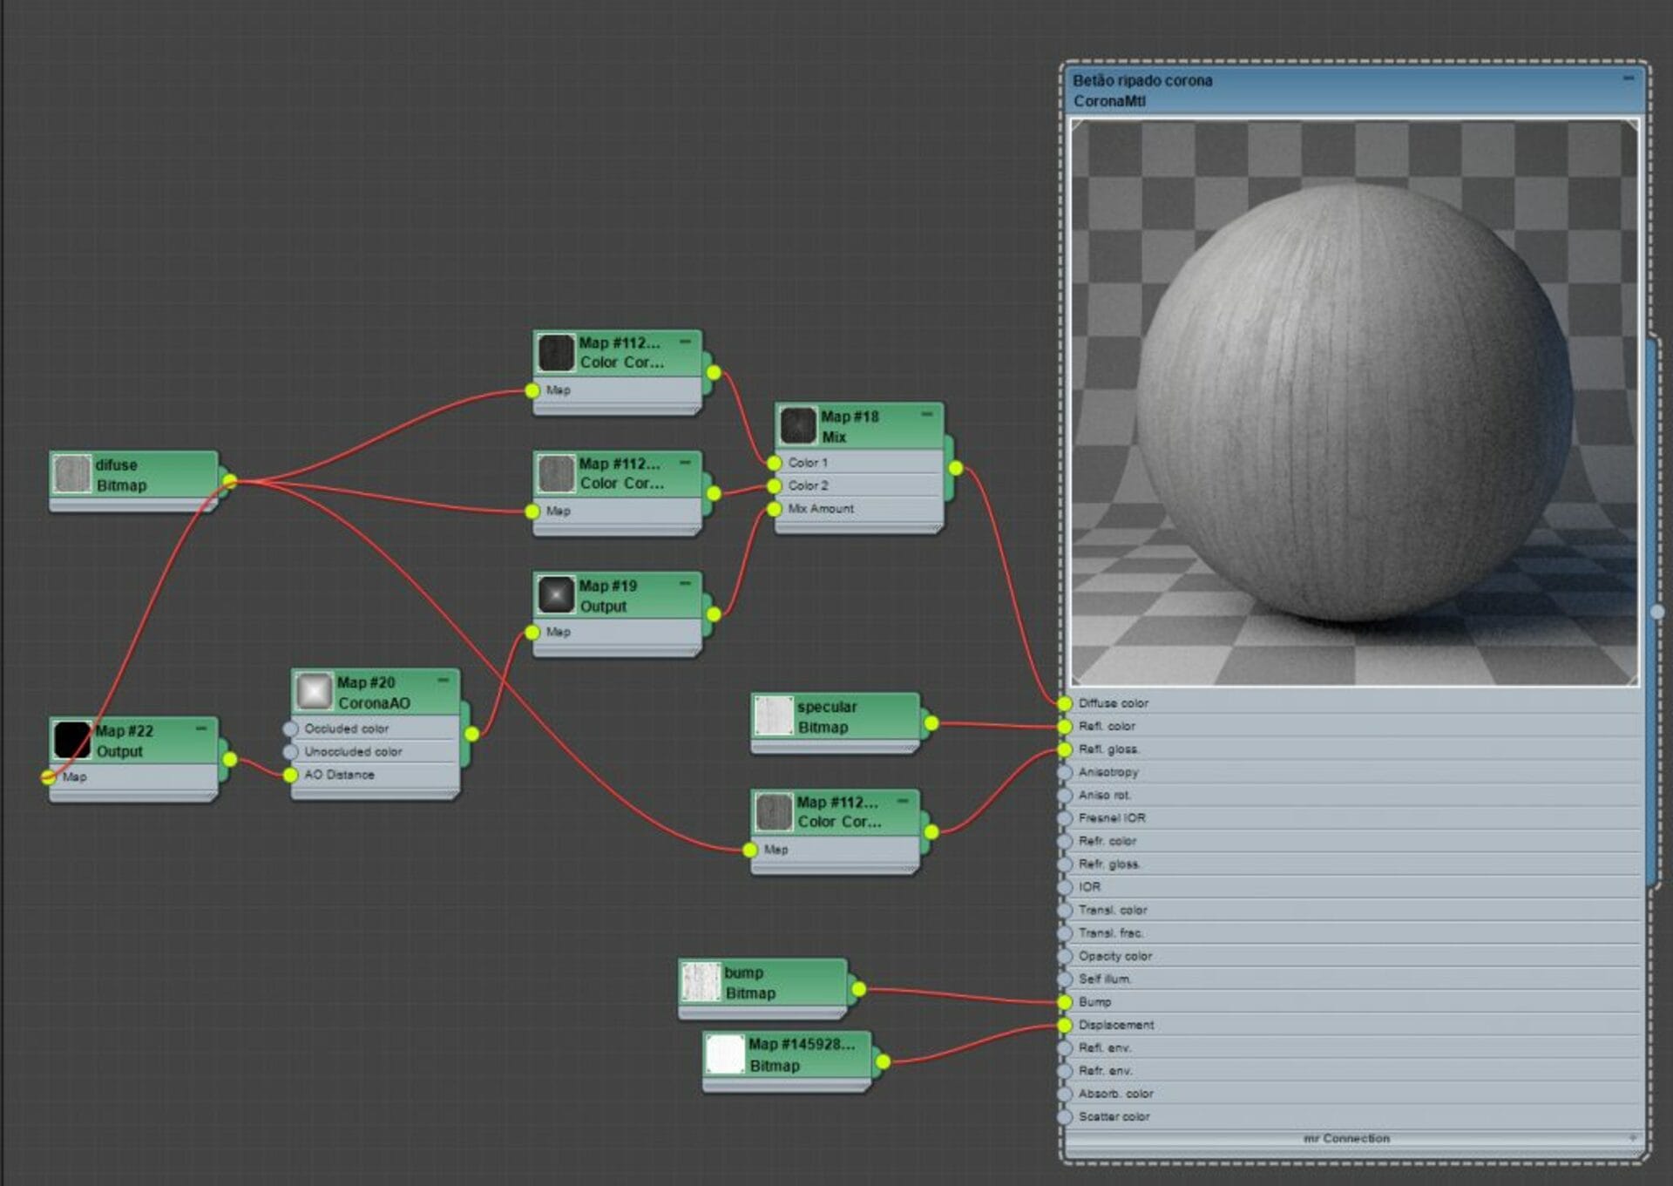
Task: Click bottom Color Correction node thumbnail icon
Action: (773, 812)
